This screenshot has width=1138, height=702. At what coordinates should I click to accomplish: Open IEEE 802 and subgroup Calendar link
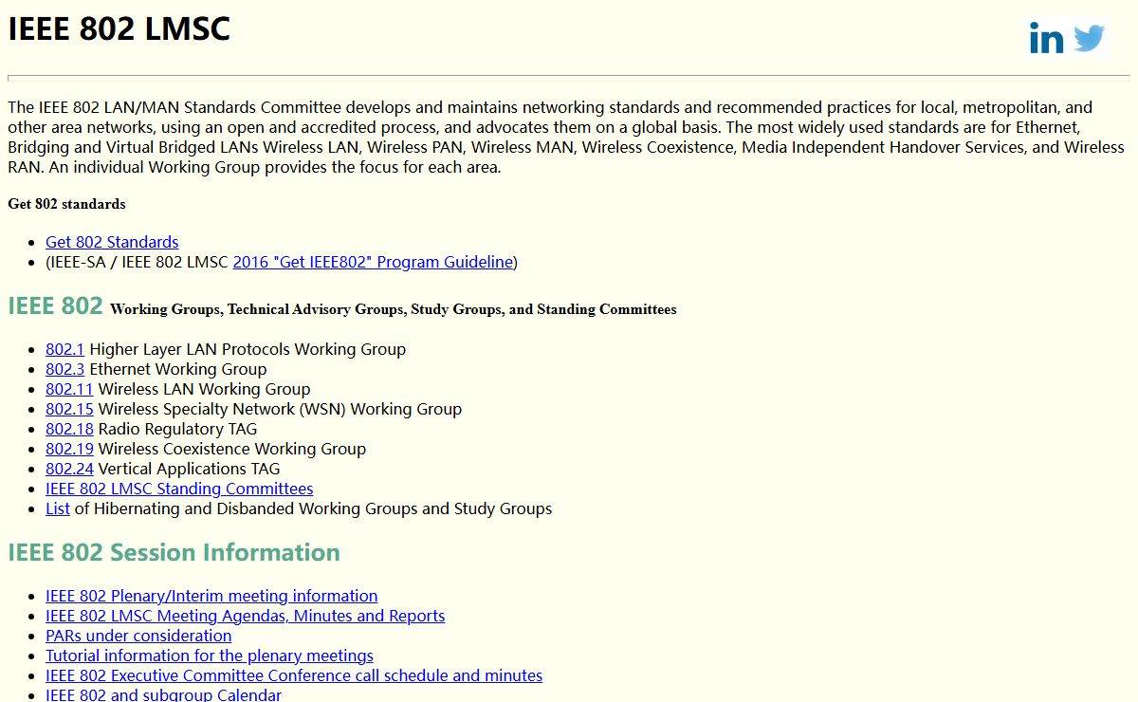[163, 694]
